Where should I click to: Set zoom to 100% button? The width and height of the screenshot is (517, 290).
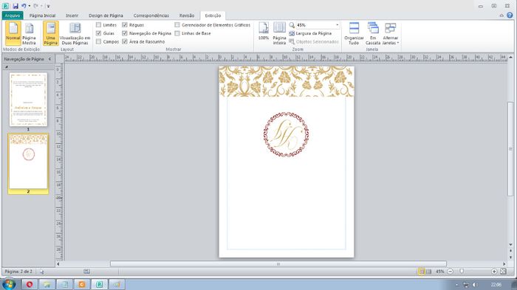pos(264,32)
